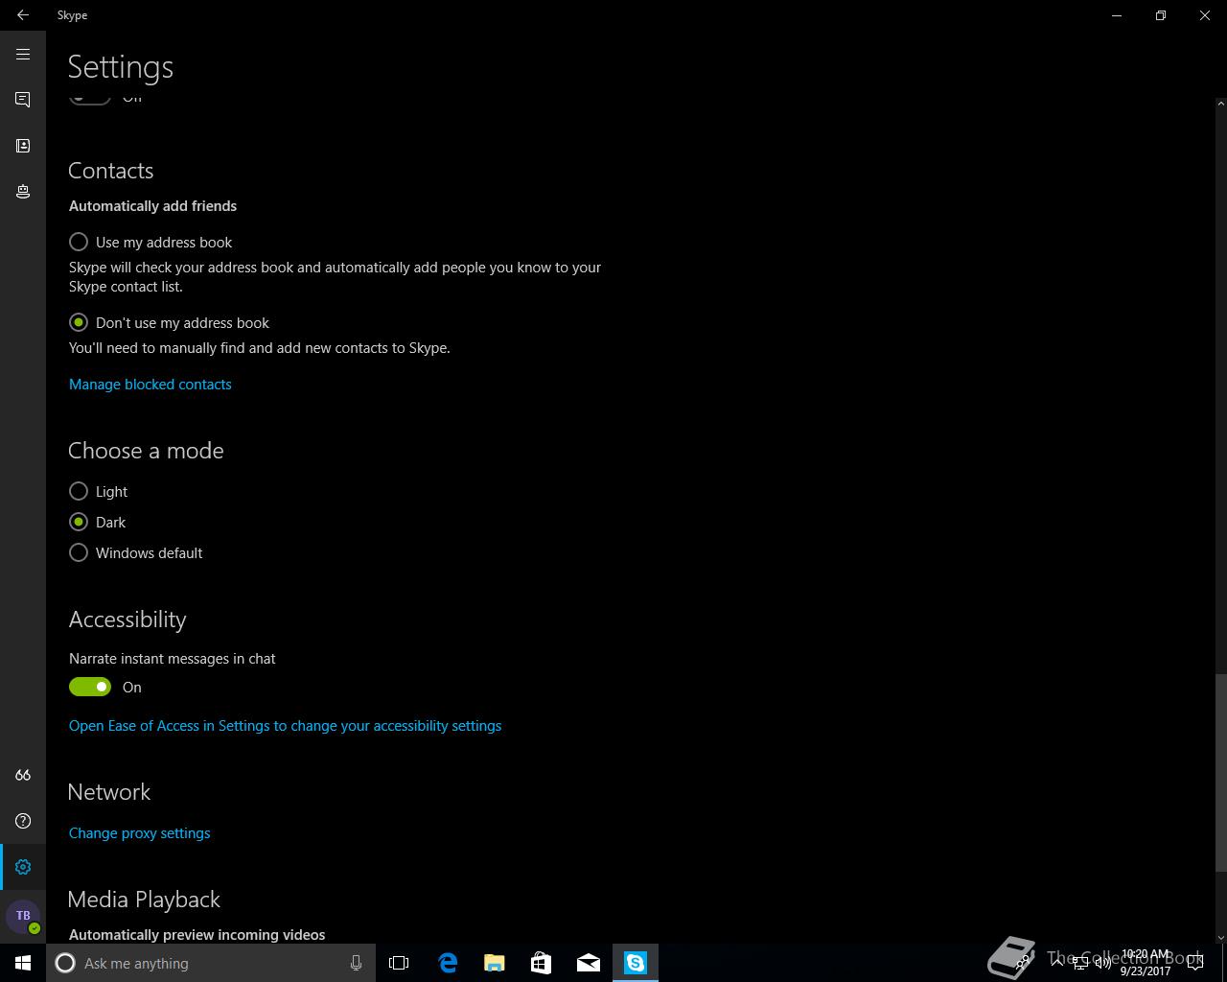Click the Accessibility section heading
The width and height of the screenshot is (1227, 982).
[x=127, y=620]
